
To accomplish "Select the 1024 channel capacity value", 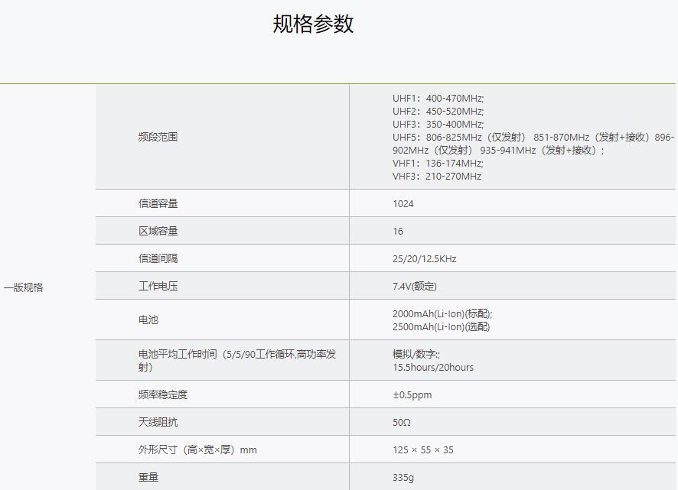I will pos(403,204).
